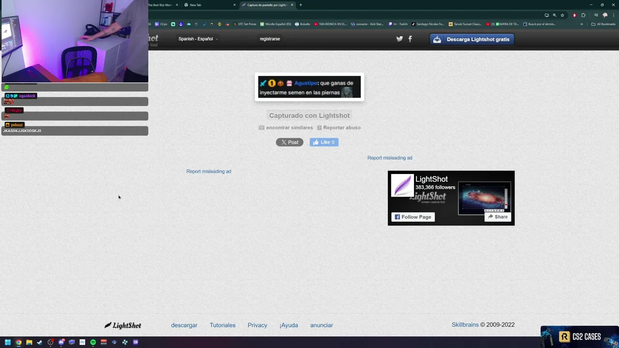The width and height of the screenshot is (619, 348).
Task: Switch to the New Tab browser tab
Action: click(x=209, y=5)
